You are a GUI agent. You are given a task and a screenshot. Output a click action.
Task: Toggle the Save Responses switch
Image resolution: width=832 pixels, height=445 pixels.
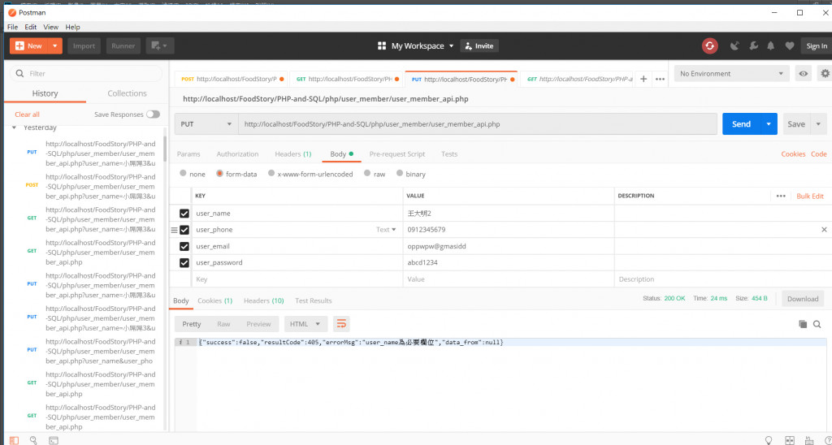click(x=153, y=114)
